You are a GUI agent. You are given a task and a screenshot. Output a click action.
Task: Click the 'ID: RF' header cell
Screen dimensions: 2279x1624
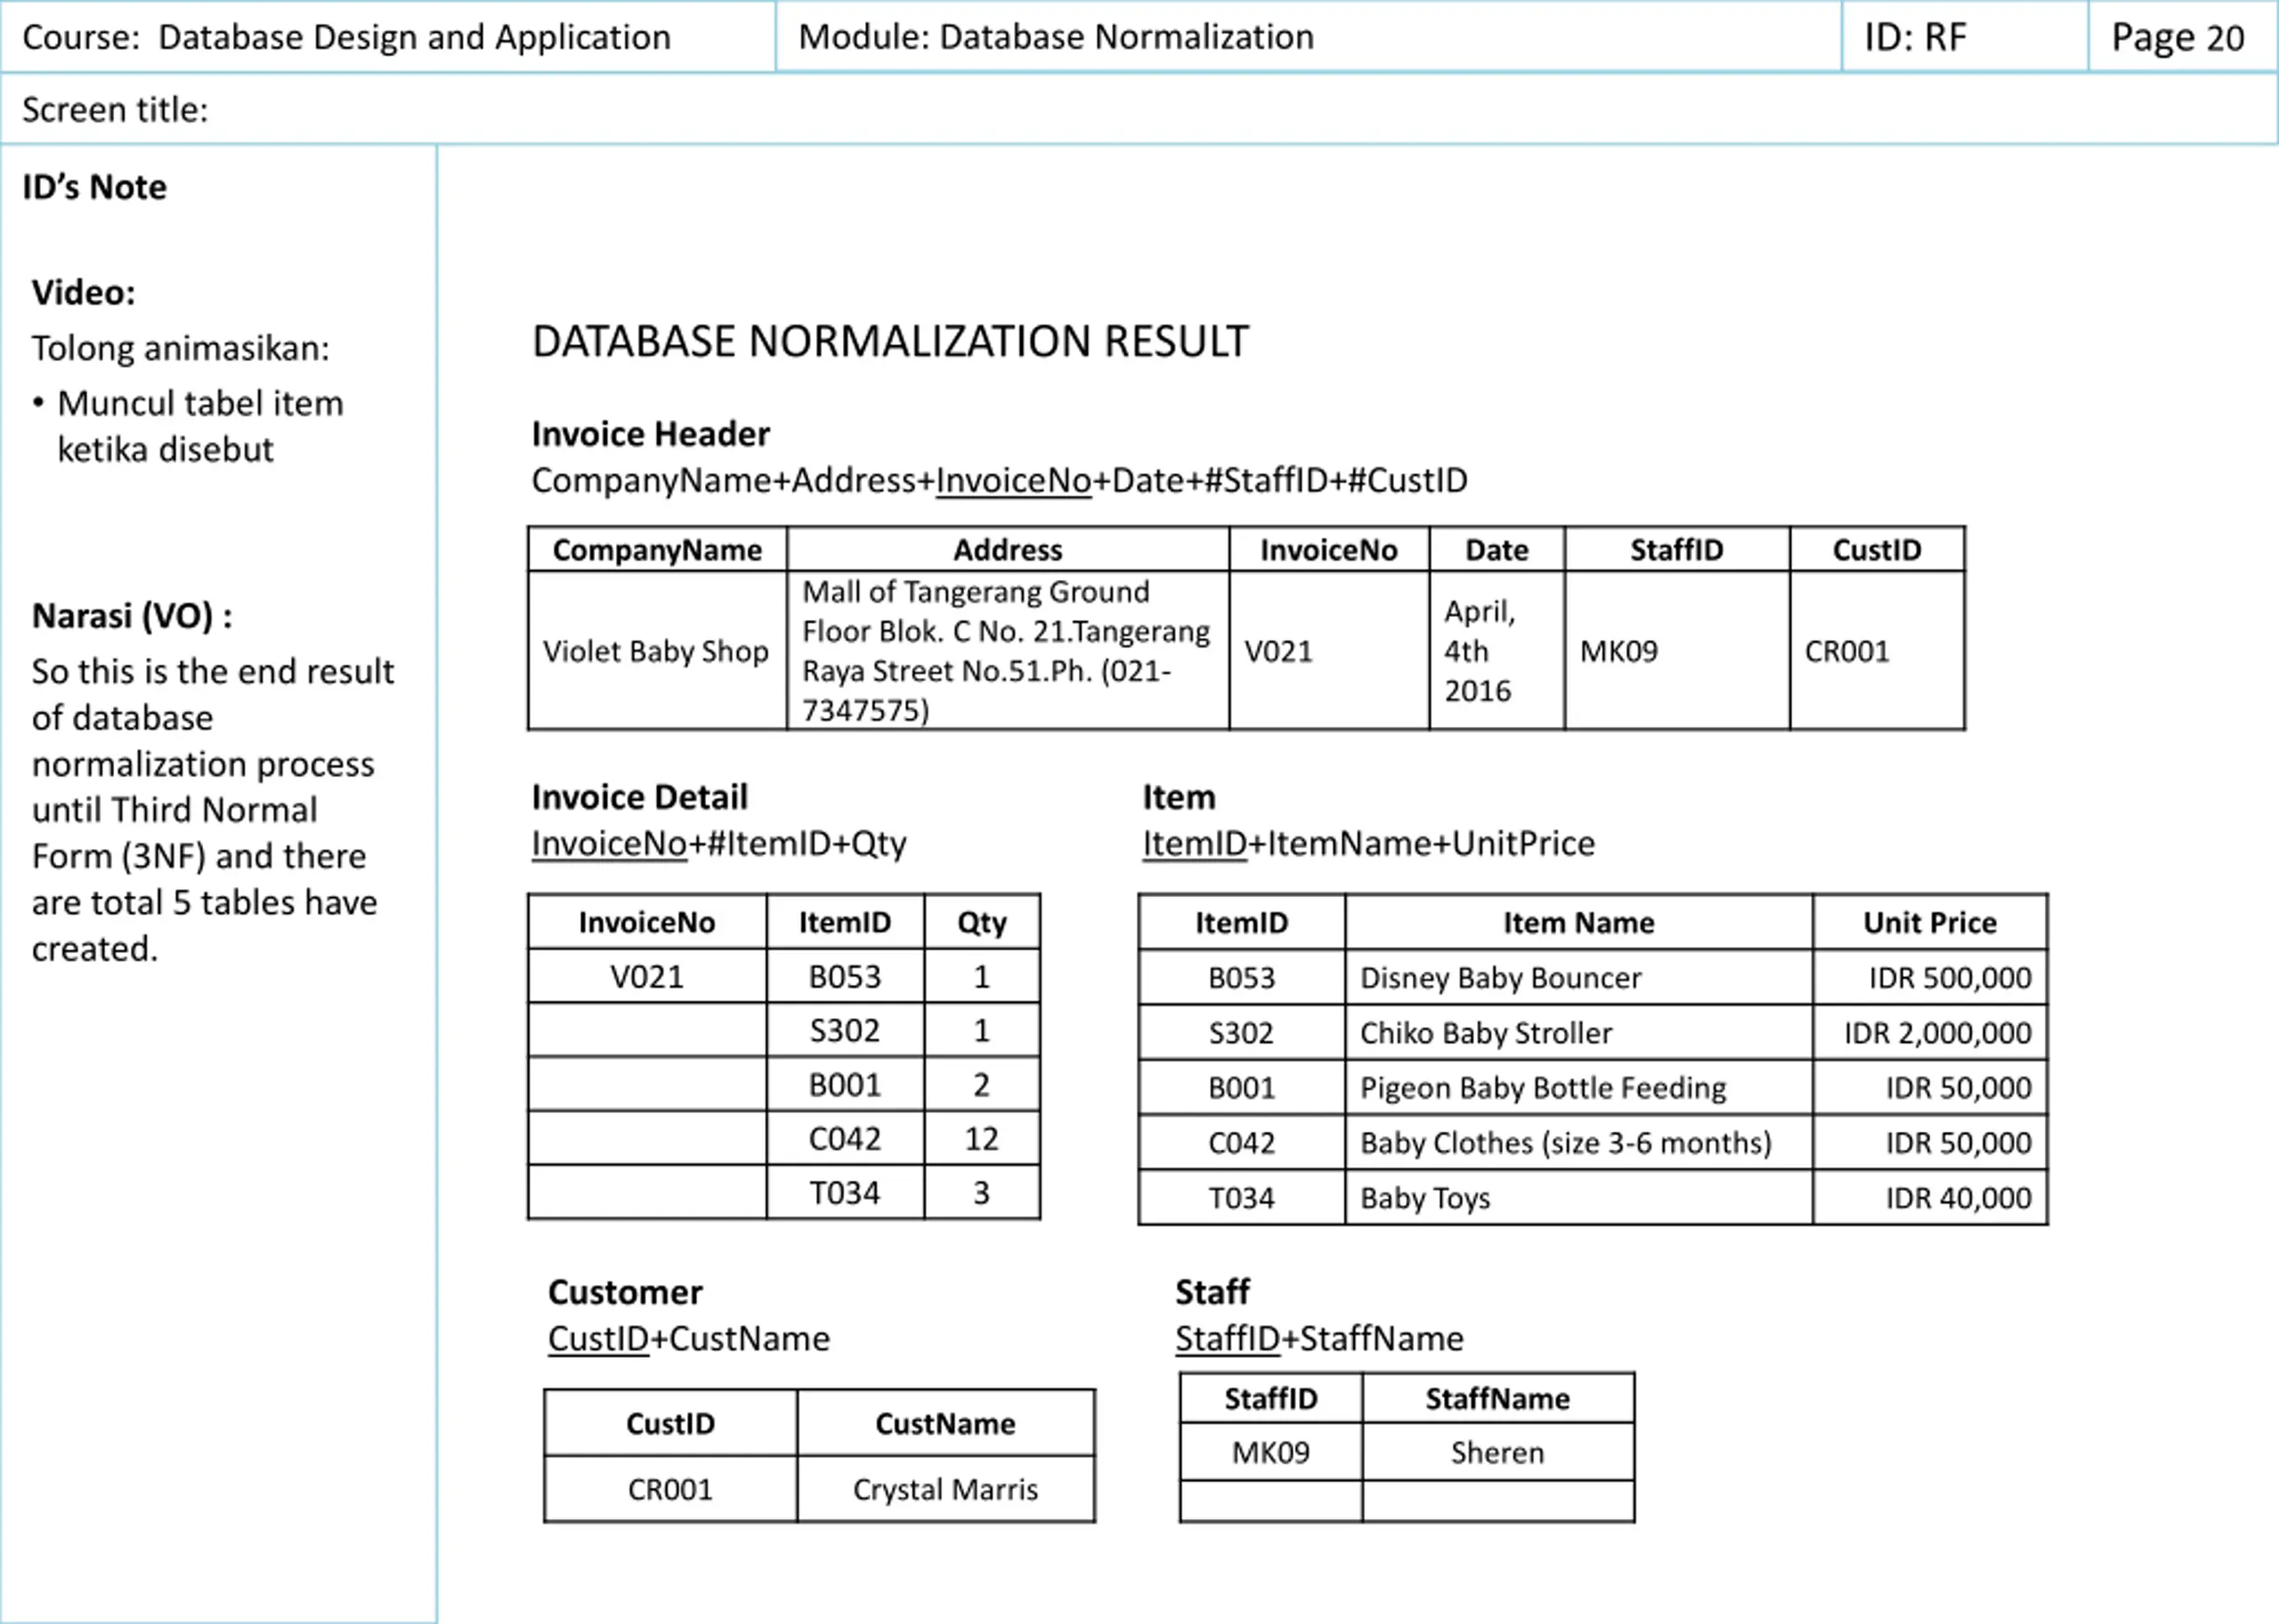point(1965,37)
